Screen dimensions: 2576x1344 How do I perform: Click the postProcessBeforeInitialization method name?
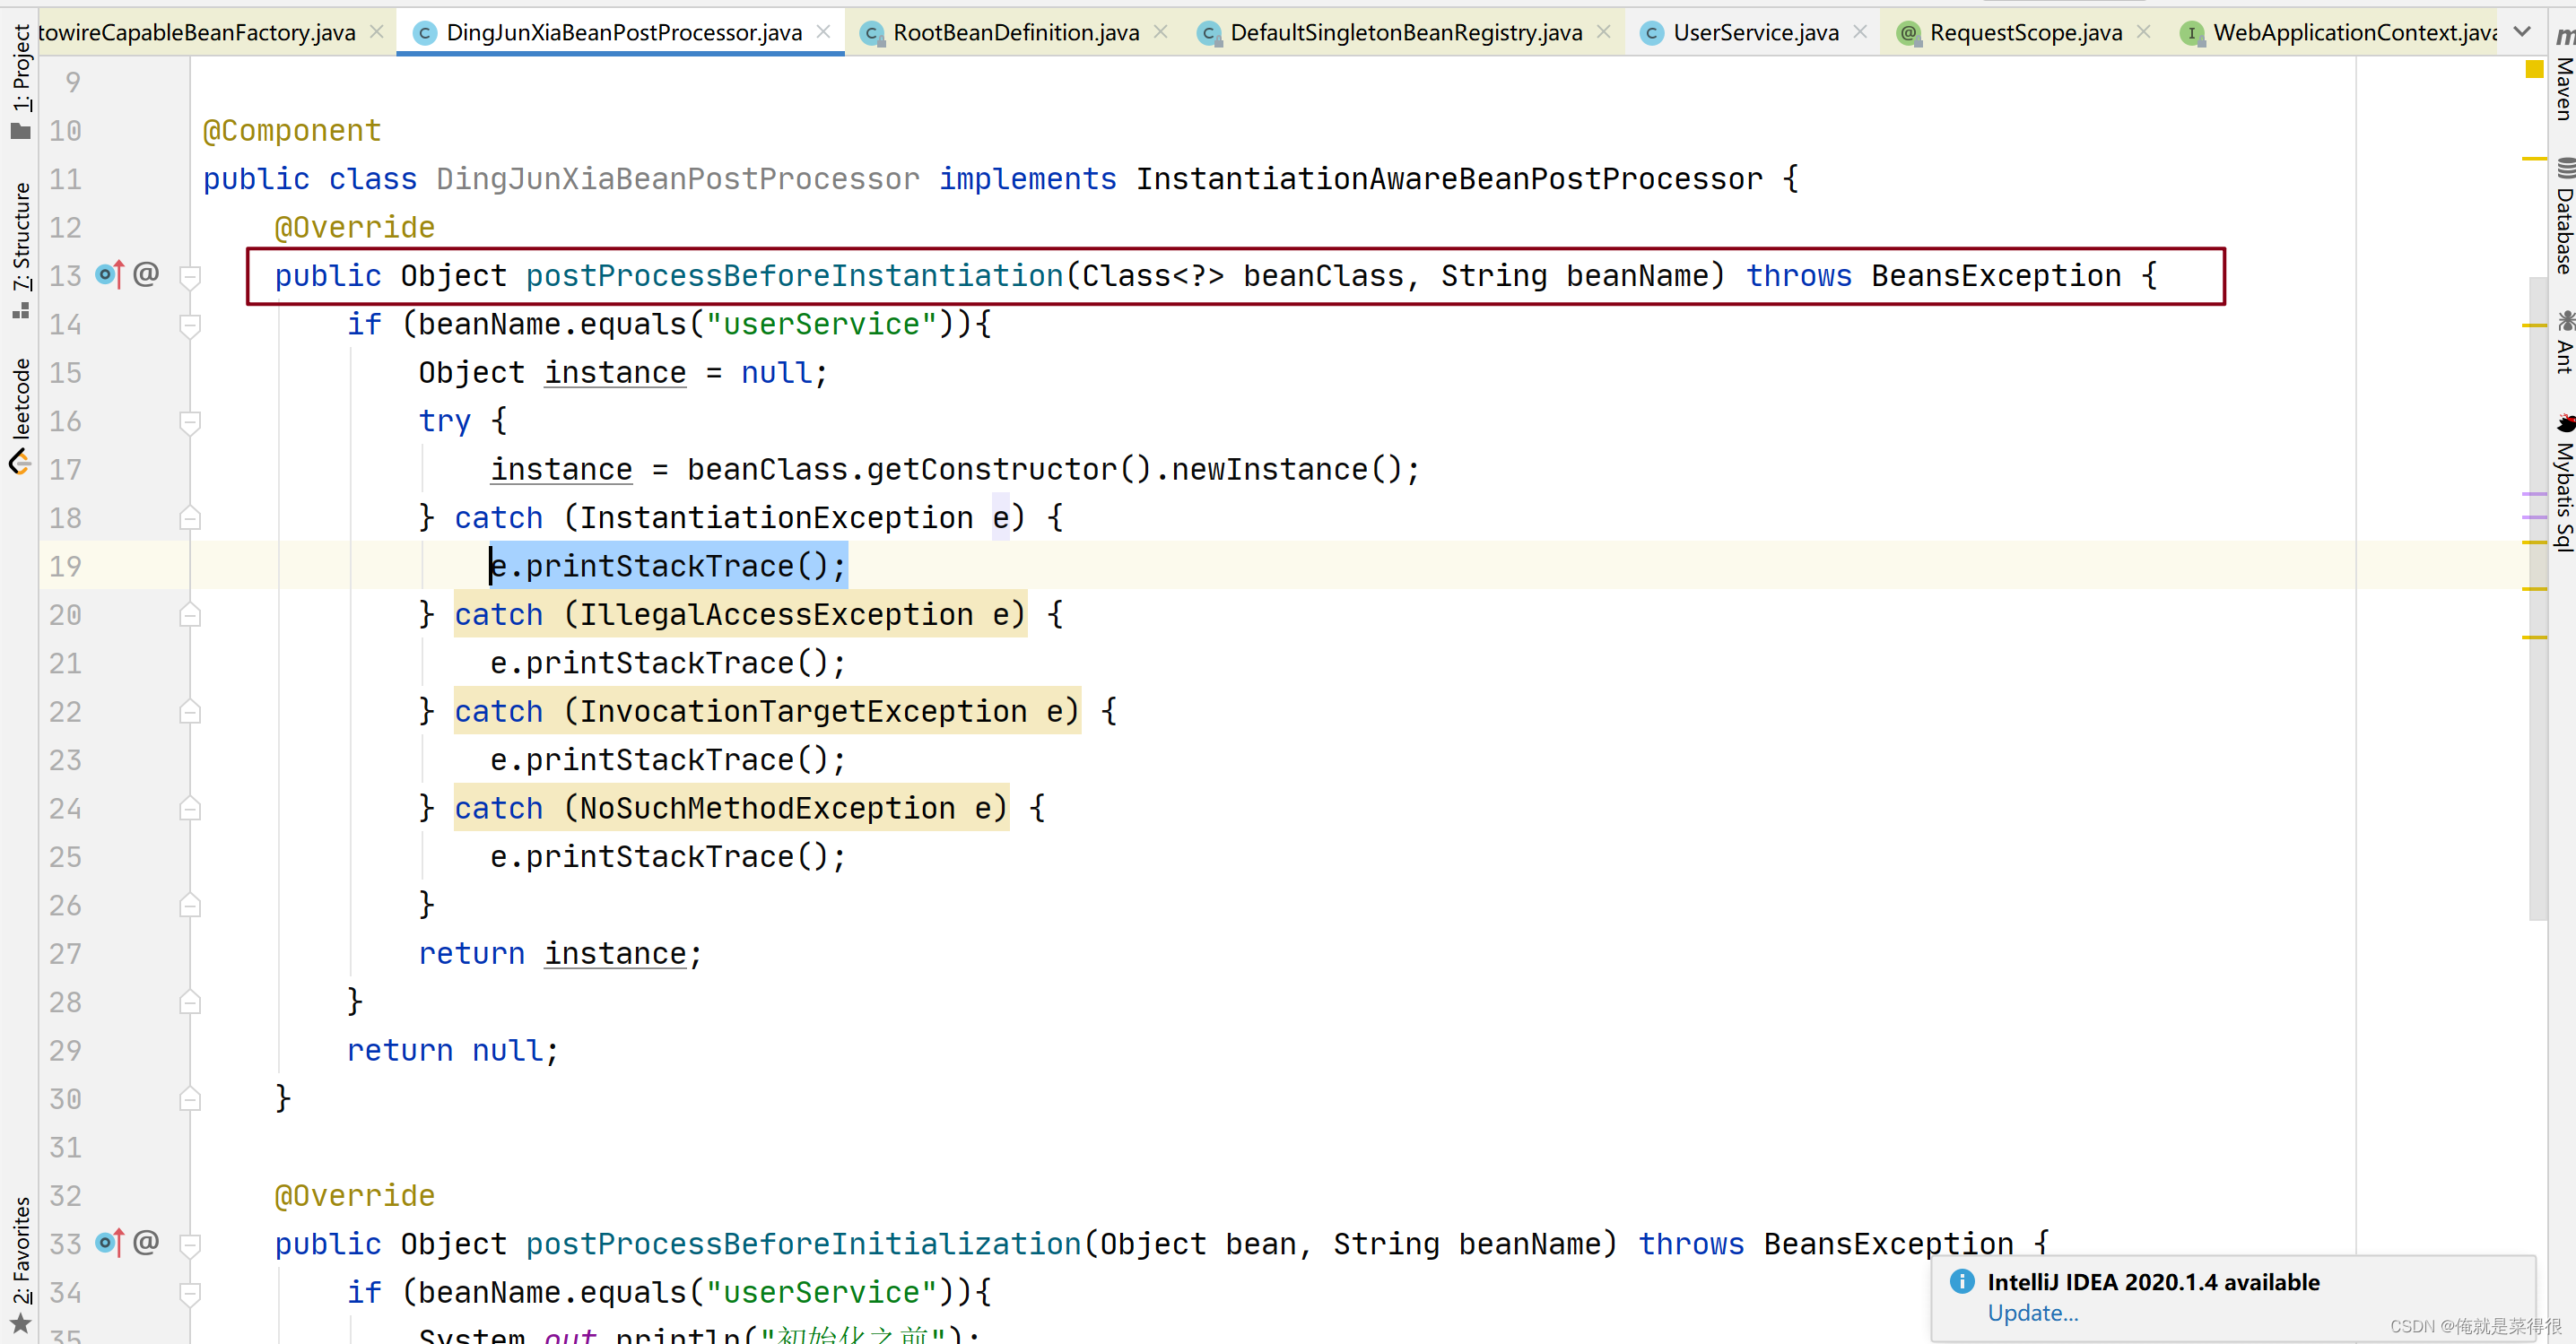(804, 1244)
